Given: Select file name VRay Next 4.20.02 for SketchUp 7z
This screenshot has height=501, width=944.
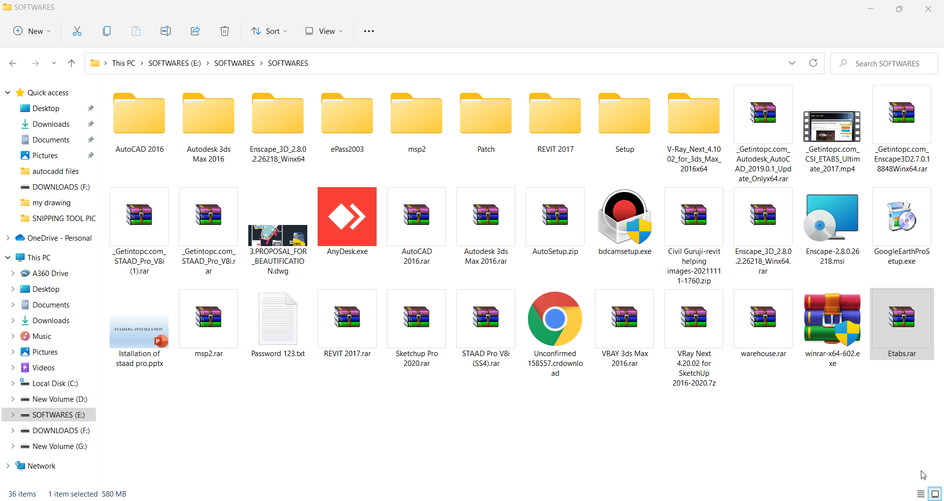Looking at the screenshot, I should point(694,368).
